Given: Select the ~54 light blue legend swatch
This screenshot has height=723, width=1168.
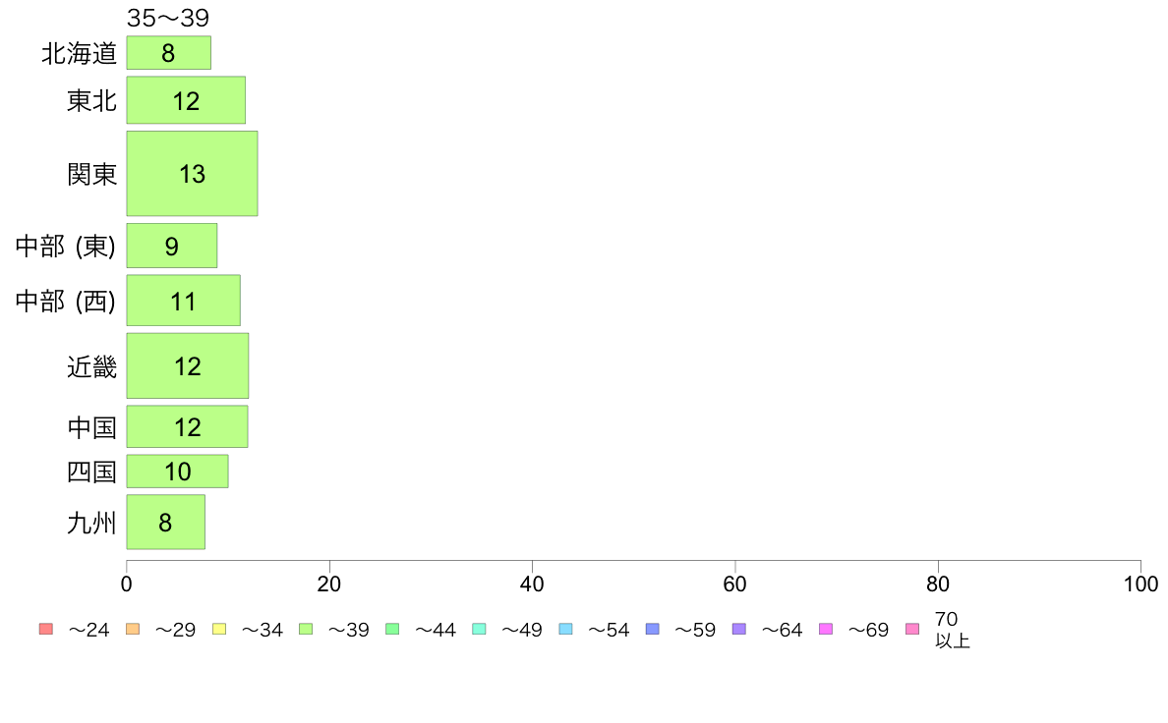Looking at the screenshot, I should pos(565,629).
